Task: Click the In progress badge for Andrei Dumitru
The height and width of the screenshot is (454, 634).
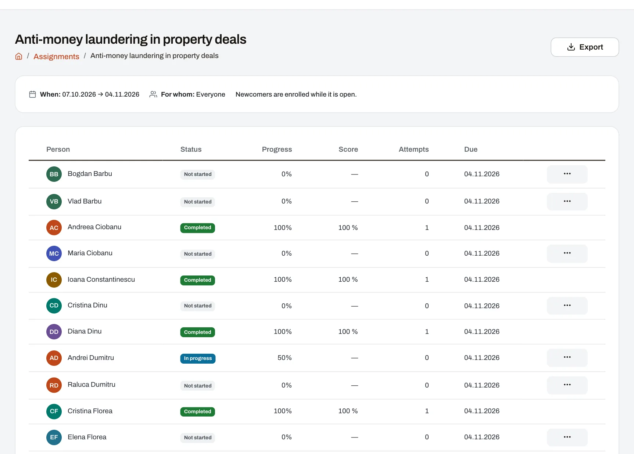Action: [198, 358]
